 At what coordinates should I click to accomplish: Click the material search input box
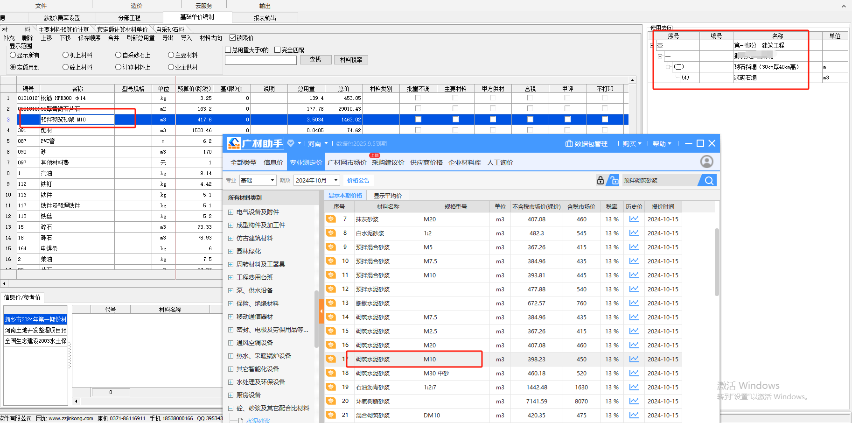261,60
